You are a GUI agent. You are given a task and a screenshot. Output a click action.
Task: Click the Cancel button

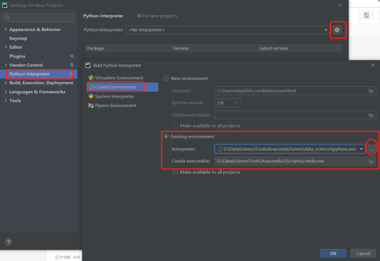[363, 253]
